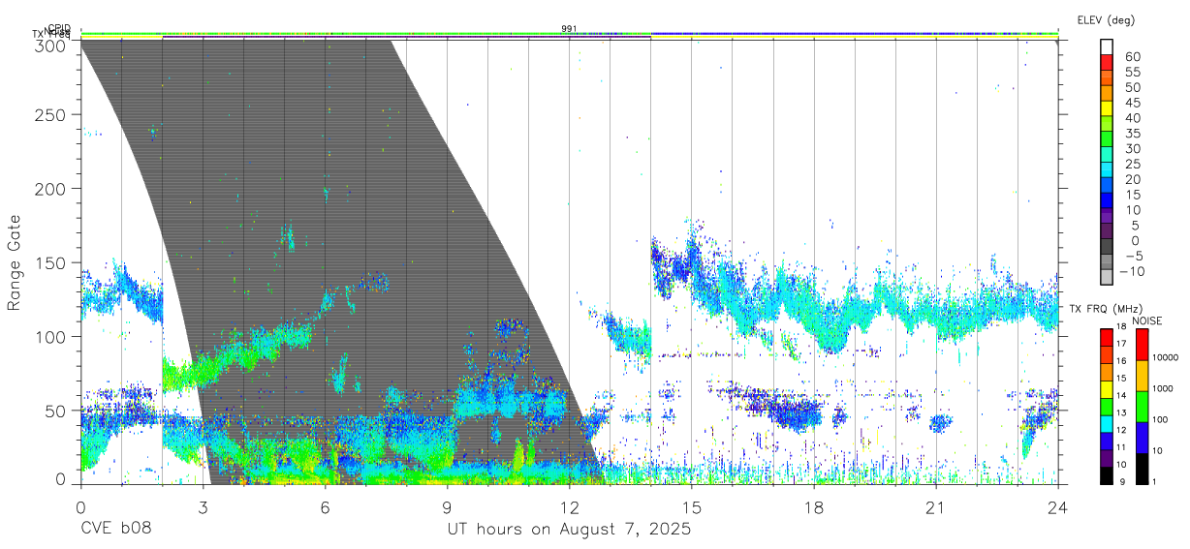The height and width of the screenshot is (549, 1190).
Task: Click x-axis hour tick label '12'
Action: click(569, 507)
